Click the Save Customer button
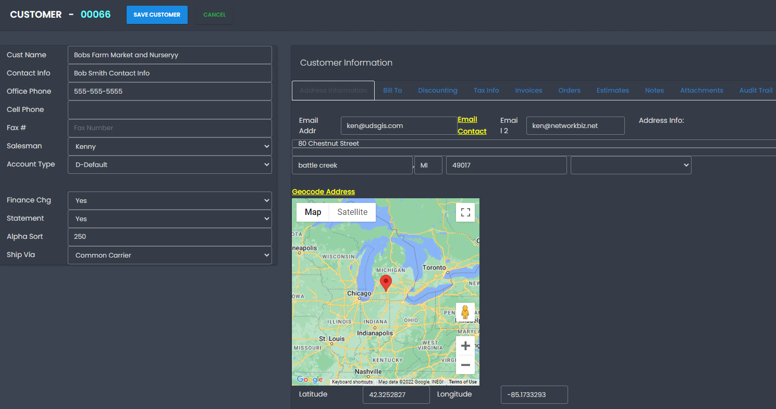Image resolution: width=776 pixels, height=409 pixels. point(157,15)
